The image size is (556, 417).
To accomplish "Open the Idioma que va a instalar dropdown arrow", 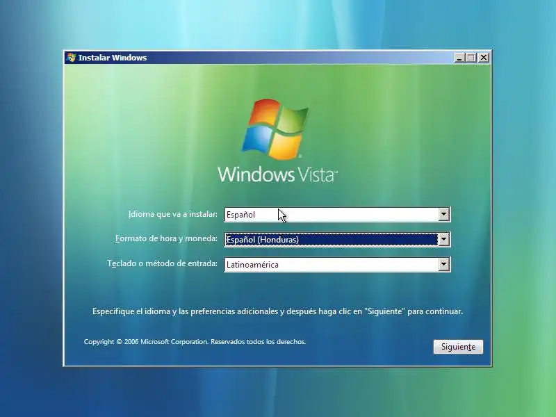I will point(443,214).
